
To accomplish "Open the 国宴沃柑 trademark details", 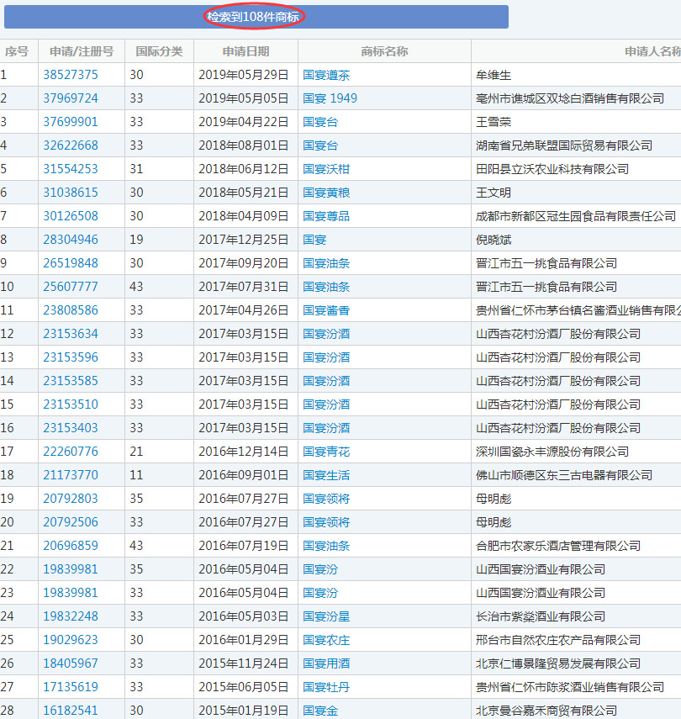I will click(x=326, y=169).
